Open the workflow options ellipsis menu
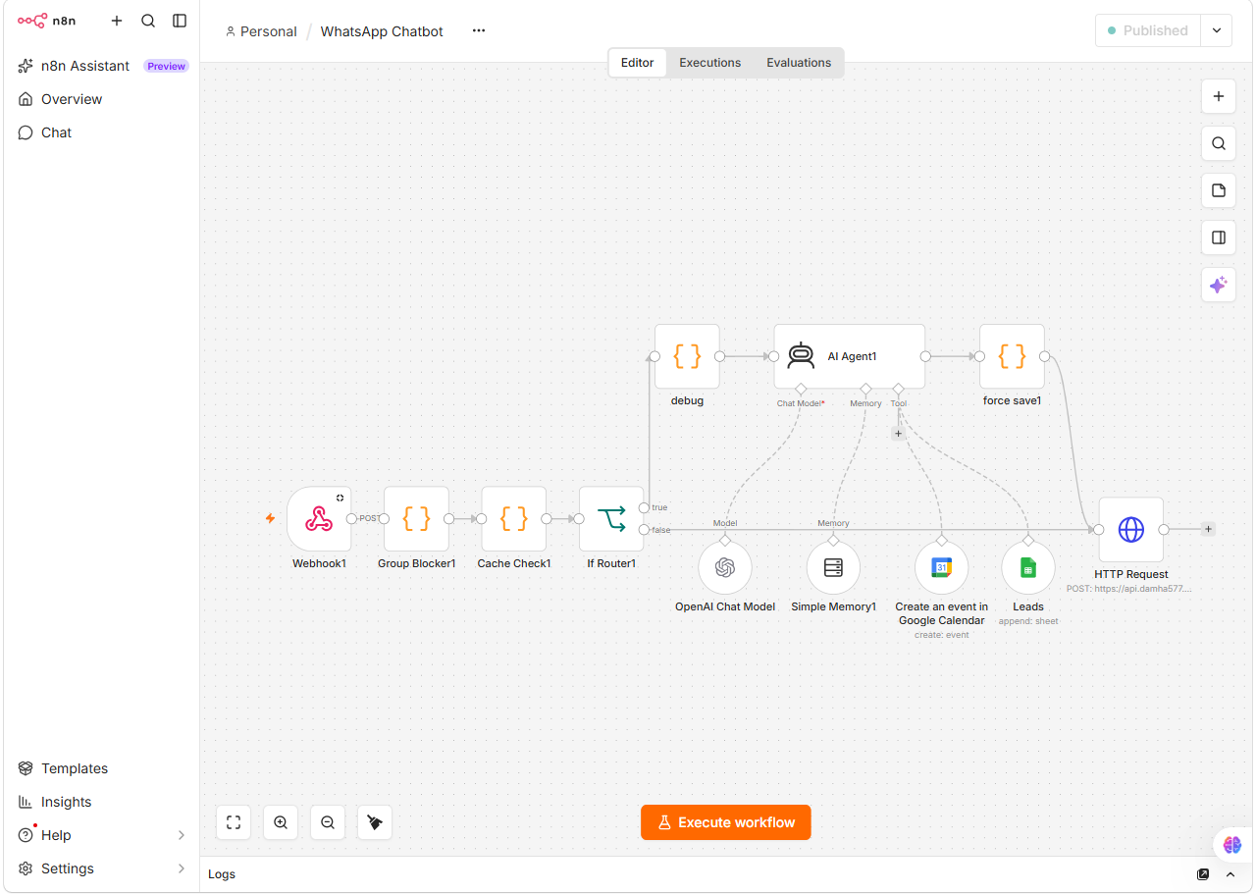 (479, 30)
